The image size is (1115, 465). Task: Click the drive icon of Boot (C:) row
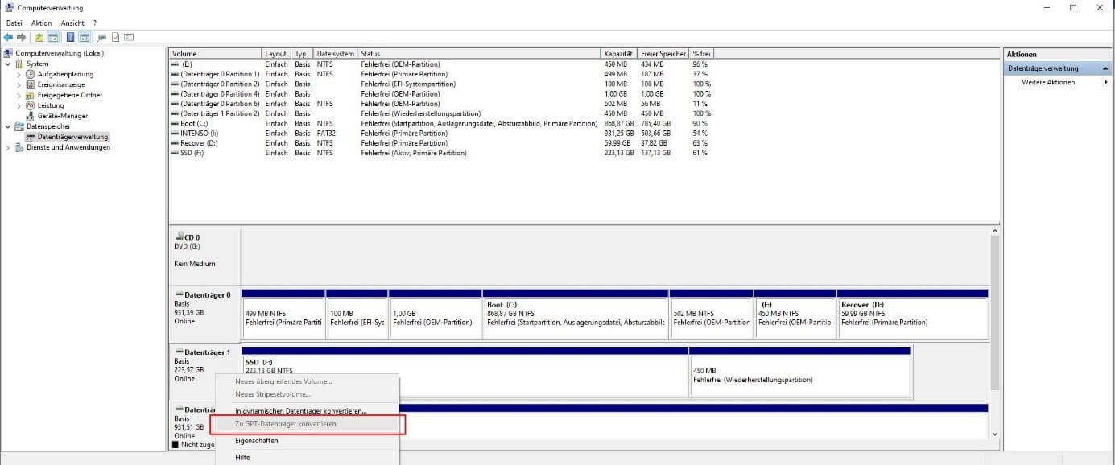[176, 124]
